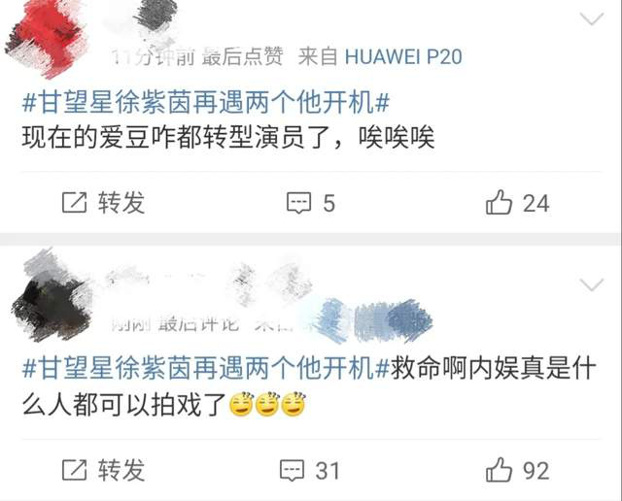The height and width of the screenshot is (501, 622).
Task: Expand the first post's chevron options menu
Action: click(592, 18)
